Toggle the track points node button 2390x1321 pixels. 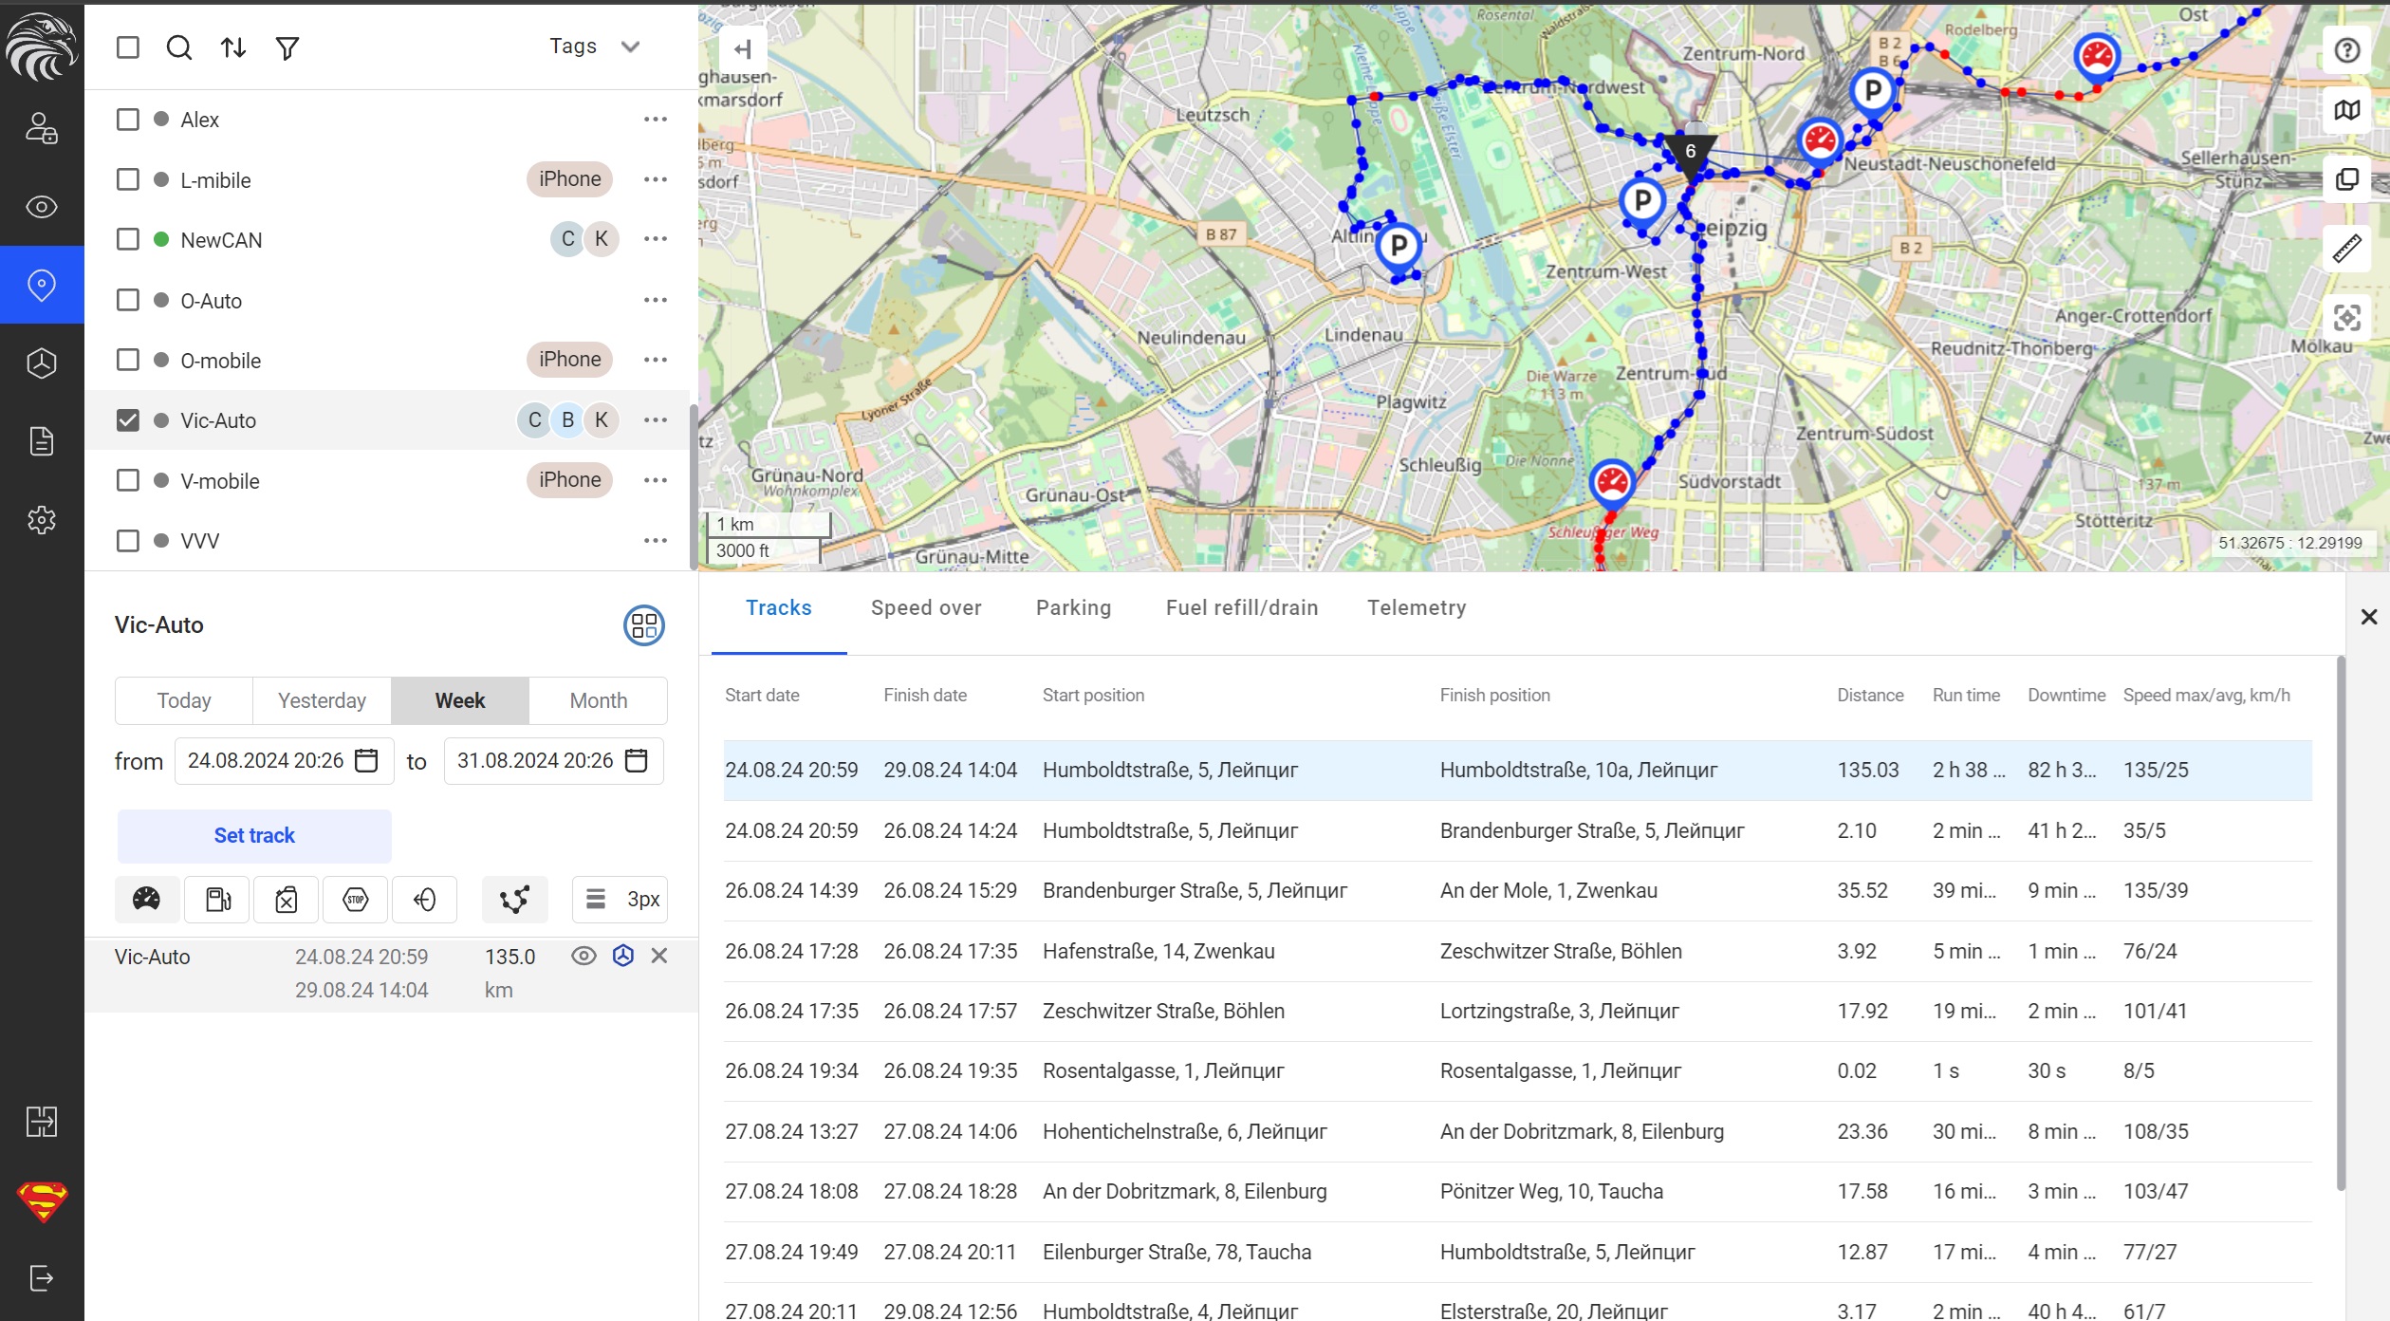pyautogui.click(x=515, y=899)
